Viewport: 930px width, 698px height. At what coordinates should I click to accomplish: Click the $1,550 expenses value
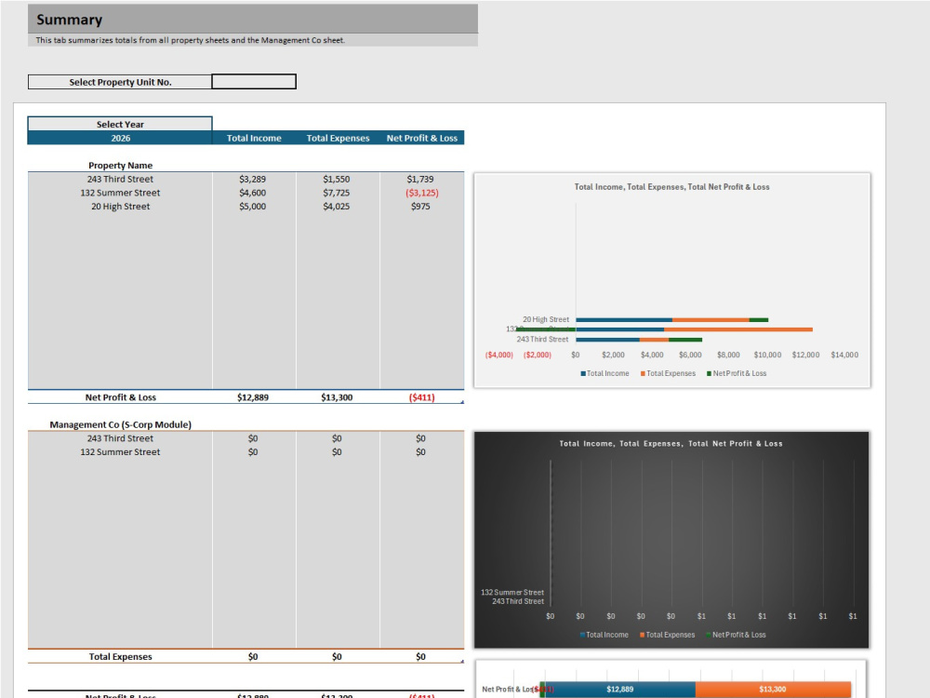click(337, 179)
